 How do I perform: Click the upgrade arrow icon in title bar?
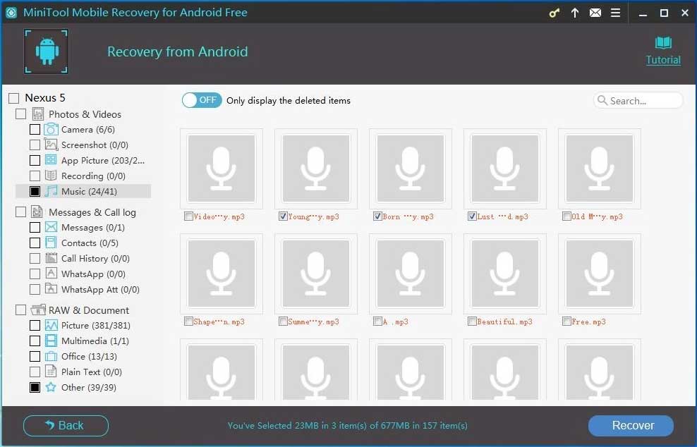pyautogui.click(x=575, y=13)
